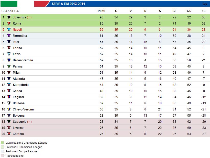Click the Retrocessione pink legend swatch
Screen dimensions: 210x158
coord(2,156)
